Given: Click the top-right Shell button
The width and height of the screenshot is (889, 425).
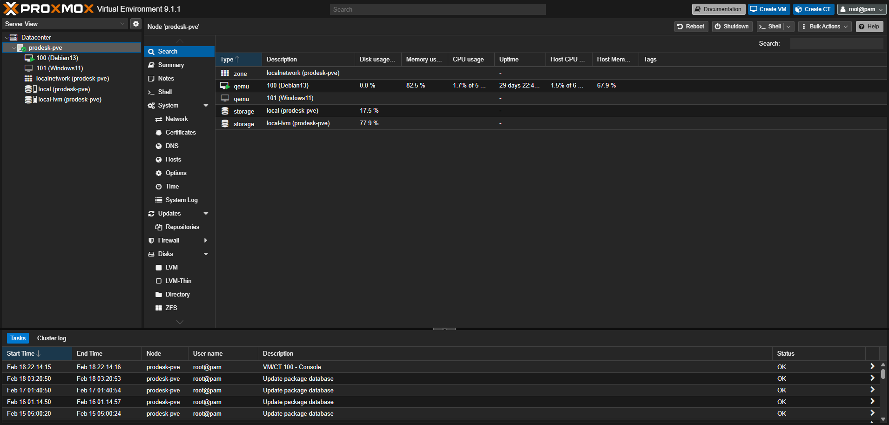Looking at the screenshot, I should click(x=770, y=27).
